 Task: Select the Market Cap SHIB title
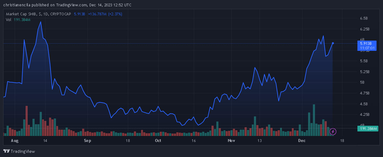pyautogui.click(x=21, y=14)
